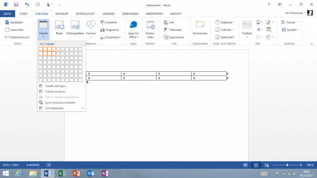This screenshot has width=317, height=178.
Task: Open Onlinegrafiken online pictures
Action: point(75,27)
